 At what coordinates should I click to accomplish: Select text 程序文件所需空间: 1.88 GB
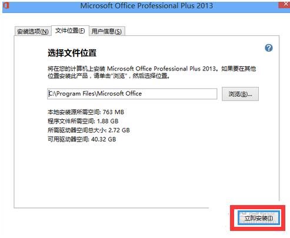point(83,121)
